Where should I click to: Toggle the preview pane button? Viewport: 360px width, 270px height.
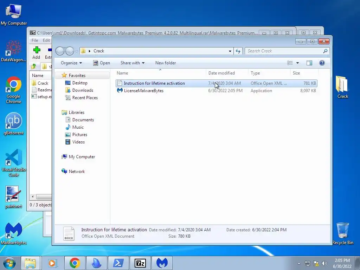(309, 63)
